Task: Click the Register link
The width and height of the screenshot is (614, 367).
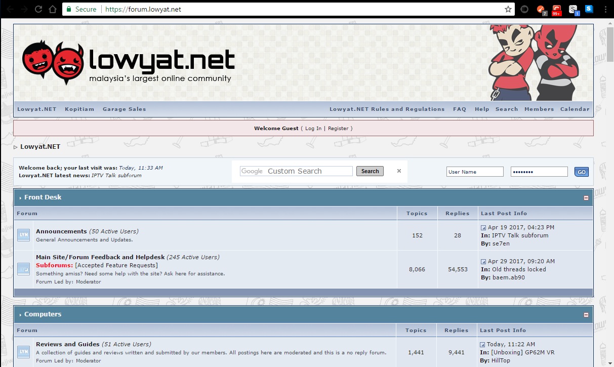Action: pyautogui.click(x=338, y=129)
